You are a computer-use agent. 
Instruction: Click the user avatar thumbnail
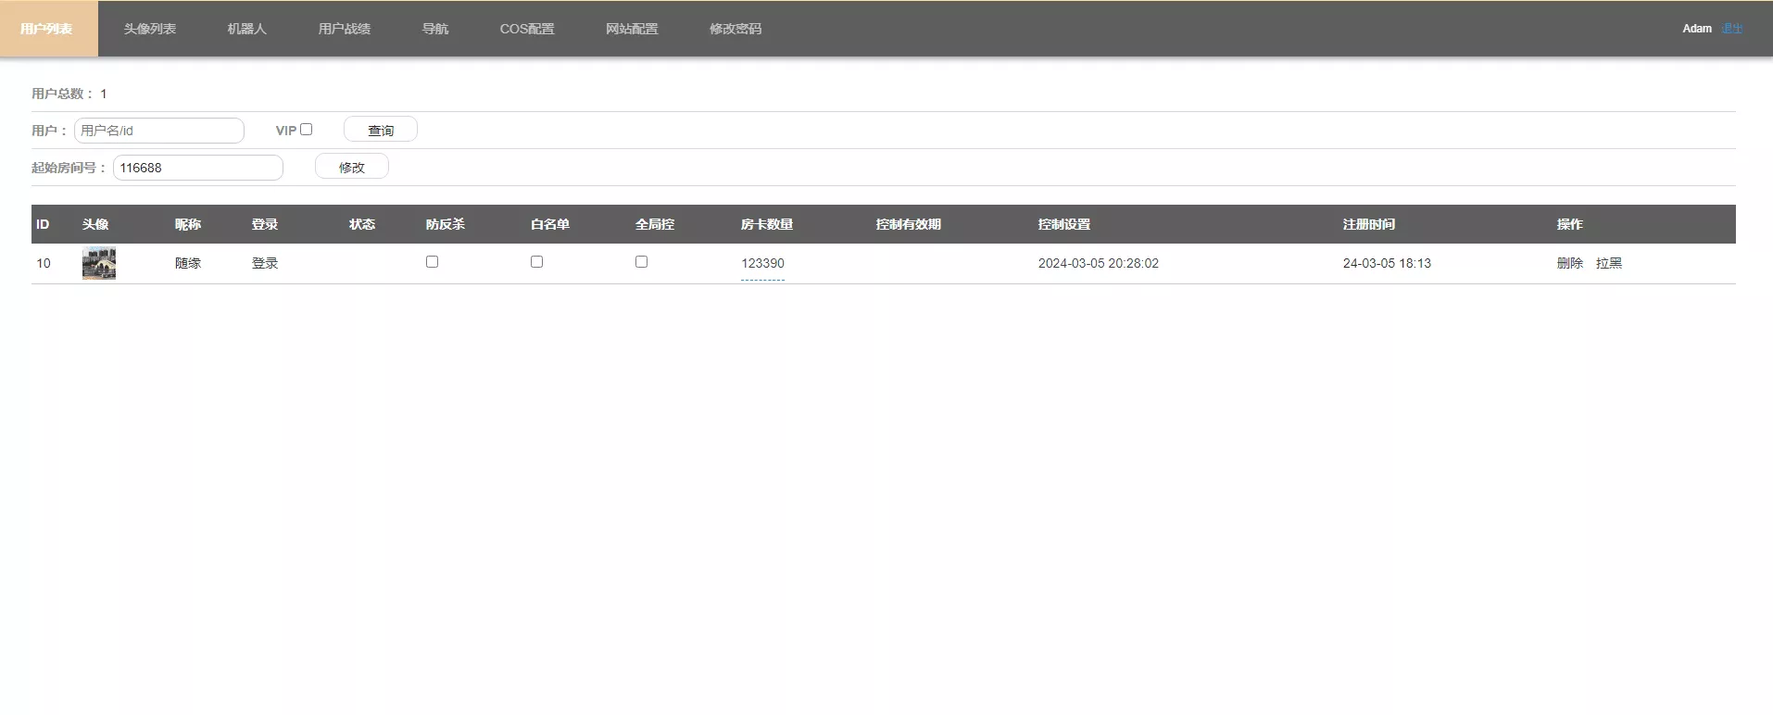(99, 264)
